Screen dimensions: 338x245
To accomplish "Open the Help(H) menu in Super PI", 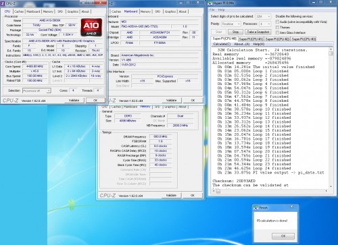I will [x=258, y=44].
